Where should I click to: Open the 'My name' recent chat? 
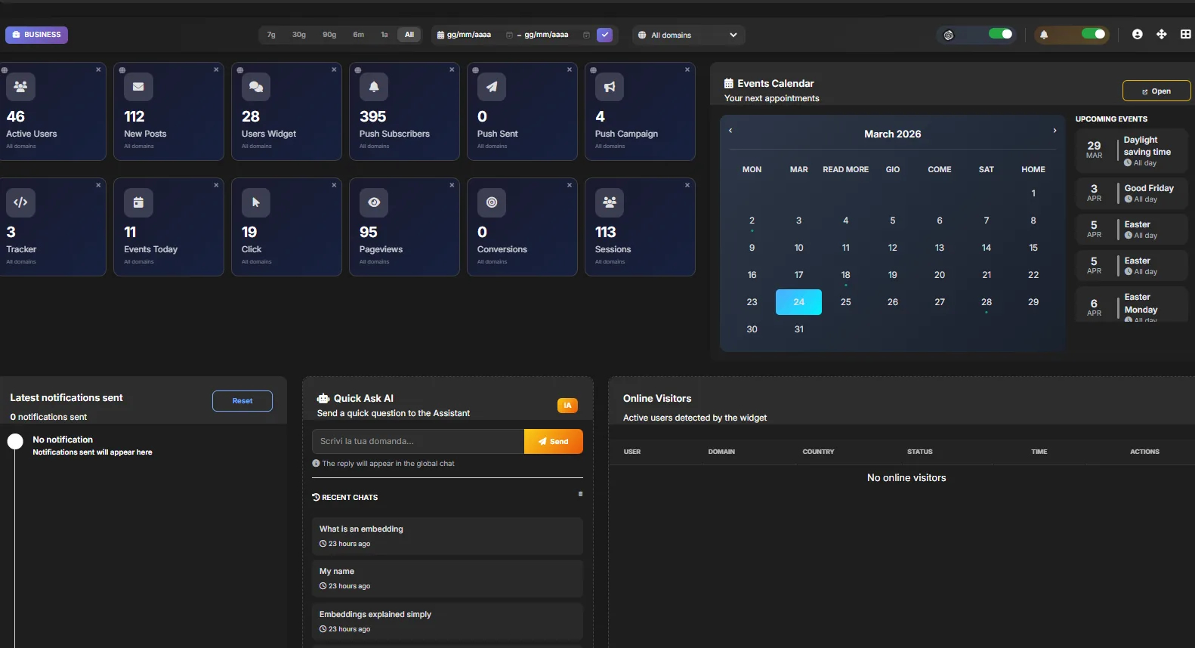tap(447, 579)
